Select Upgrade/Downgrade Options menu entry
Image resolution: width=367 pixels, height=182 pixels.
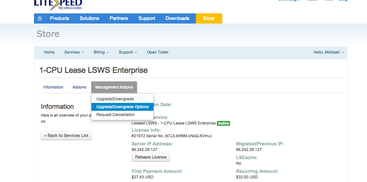pyautogui.click(x=122, y=107)
